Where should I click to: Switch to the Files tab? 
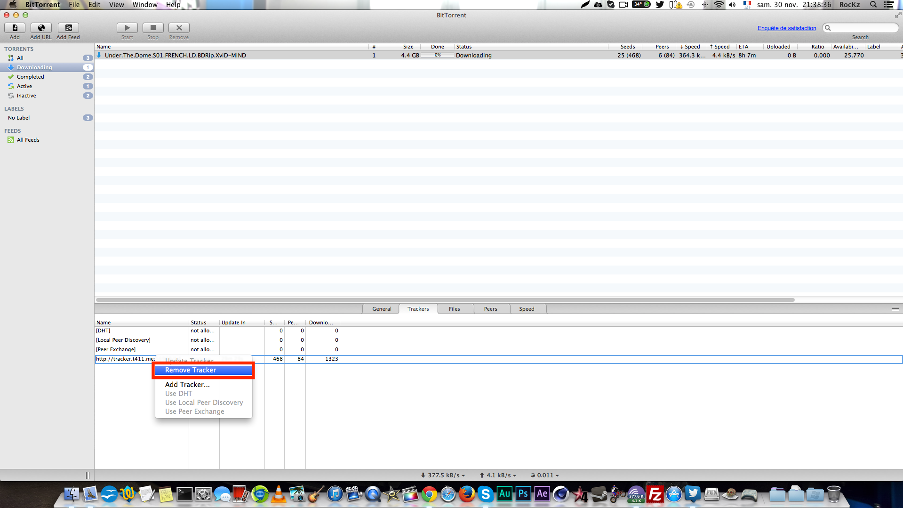(454, 309)
